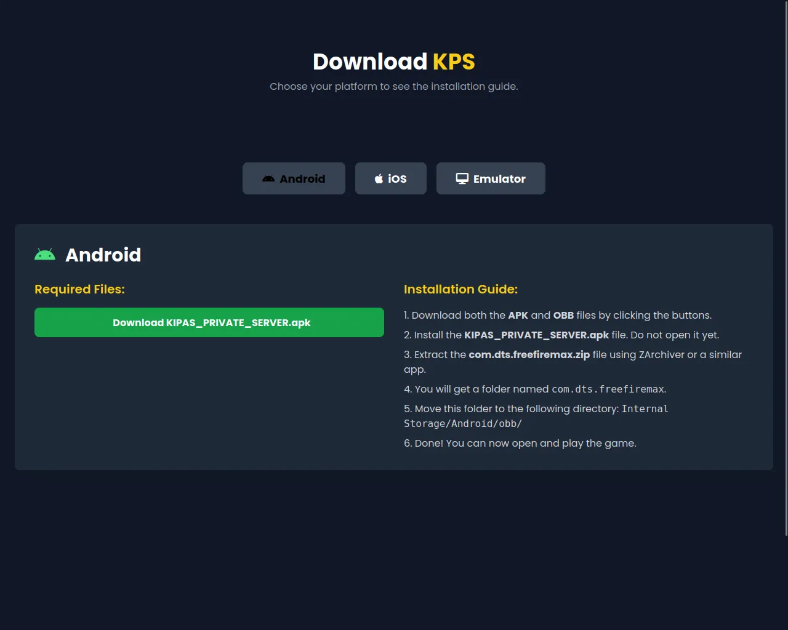The width and height of the screenshot is (788, 630).
Task: Click the "Installation Guide:" heading
Action: [x=460, y=289]
